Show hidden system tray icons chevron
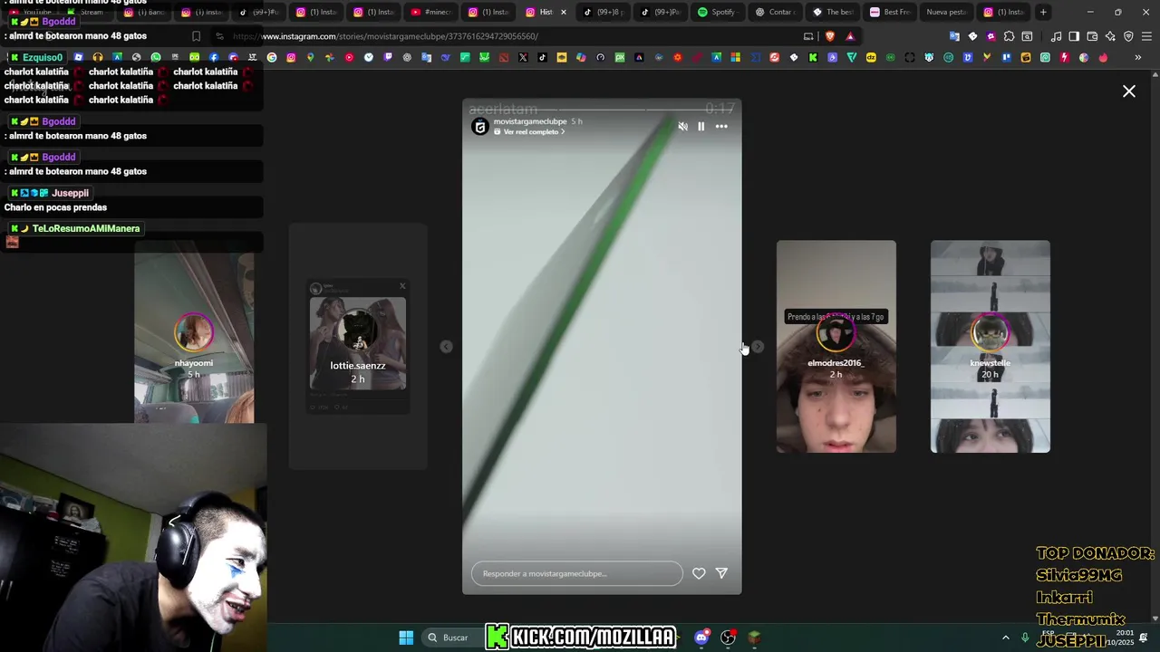Screen dimensions: 1160x652 coord(1005,638)
